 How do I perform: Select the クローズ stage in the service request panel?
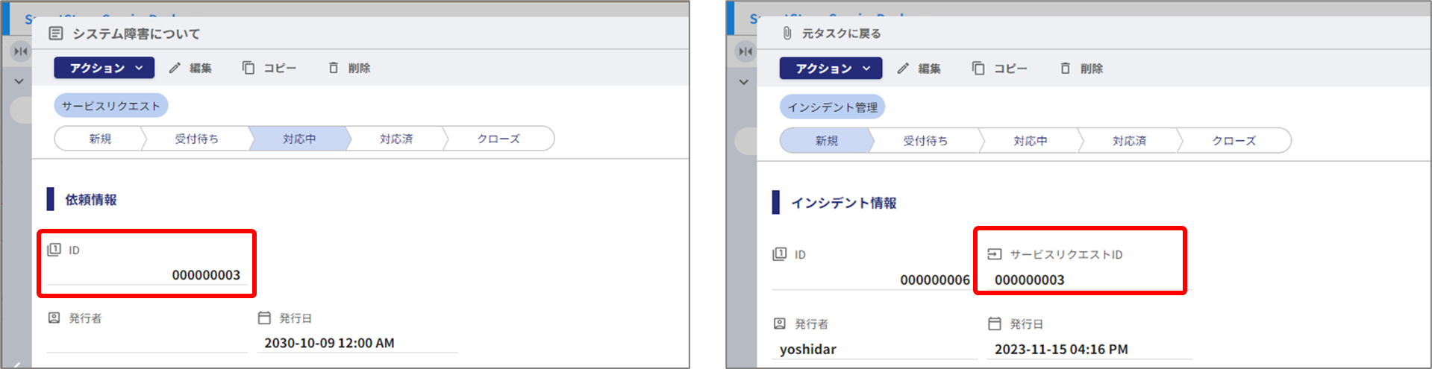point(498,139)
